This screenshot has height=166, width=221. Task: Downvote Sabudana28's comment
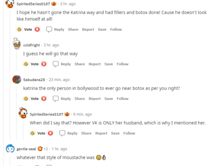click(x=44, y=98)
